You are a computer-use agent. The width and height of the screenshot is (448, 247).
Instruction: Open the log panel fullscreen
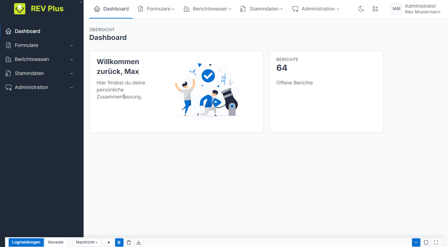pos(436,242)
